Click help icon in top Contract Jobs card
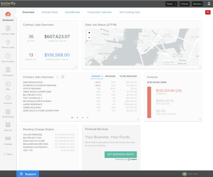 pos(76,67)
